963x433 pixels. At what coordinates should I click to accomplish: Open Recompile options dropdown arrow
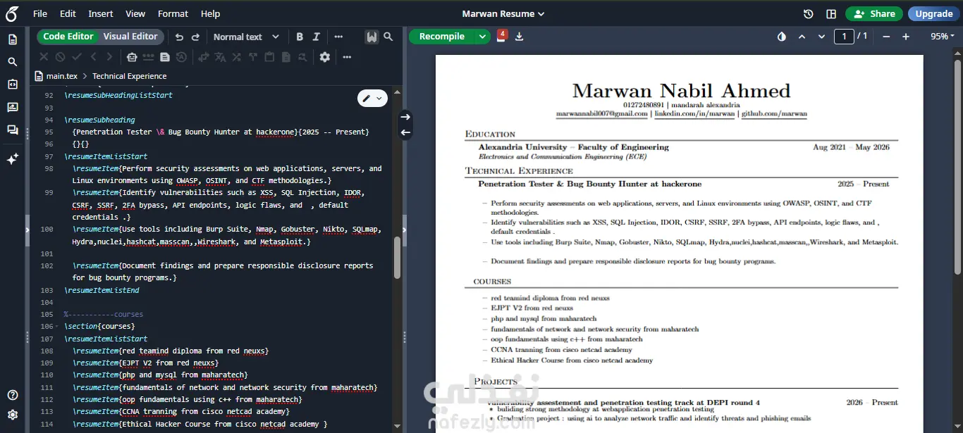(x=482, y=37)
